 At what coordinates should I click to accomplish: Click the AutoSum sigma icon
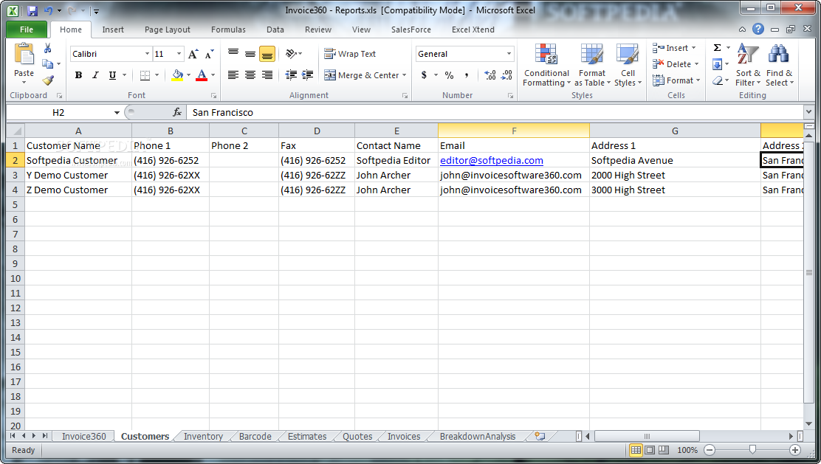pyautogui.click(x=718, y=48)
